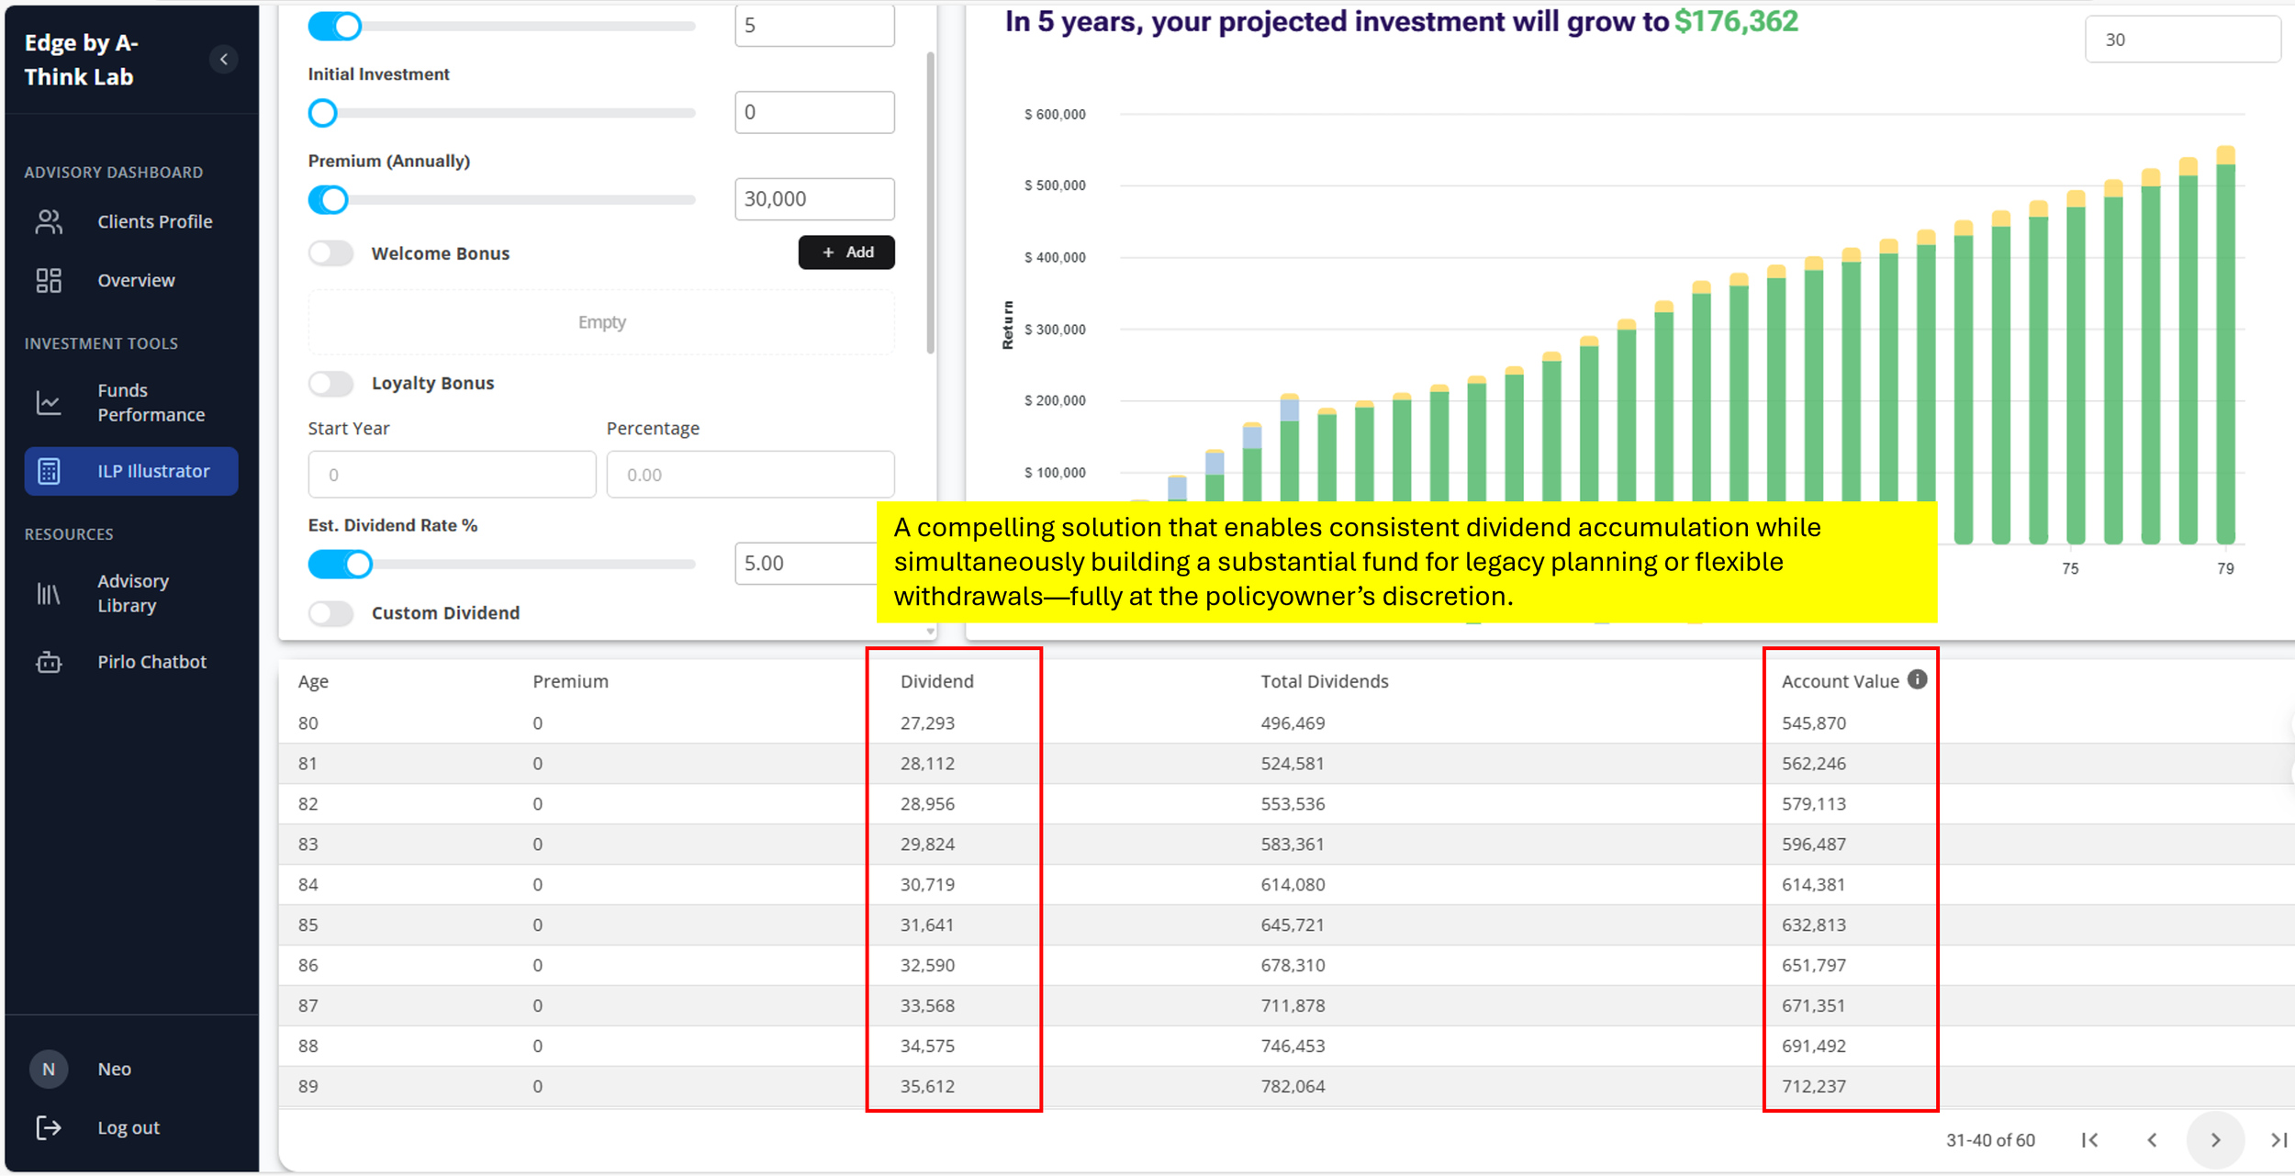Image resolution: width=2295 pixels, height=1176 pixels.
Task: Click the Neo user profile entry
Action: [114, 1069]
